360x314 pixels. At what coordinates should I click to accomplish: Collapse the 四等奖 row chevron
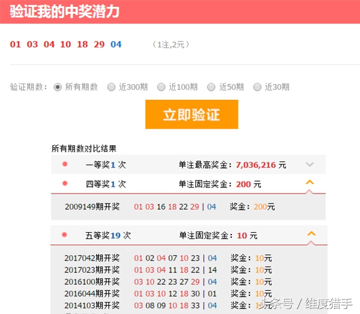(310, 182)
